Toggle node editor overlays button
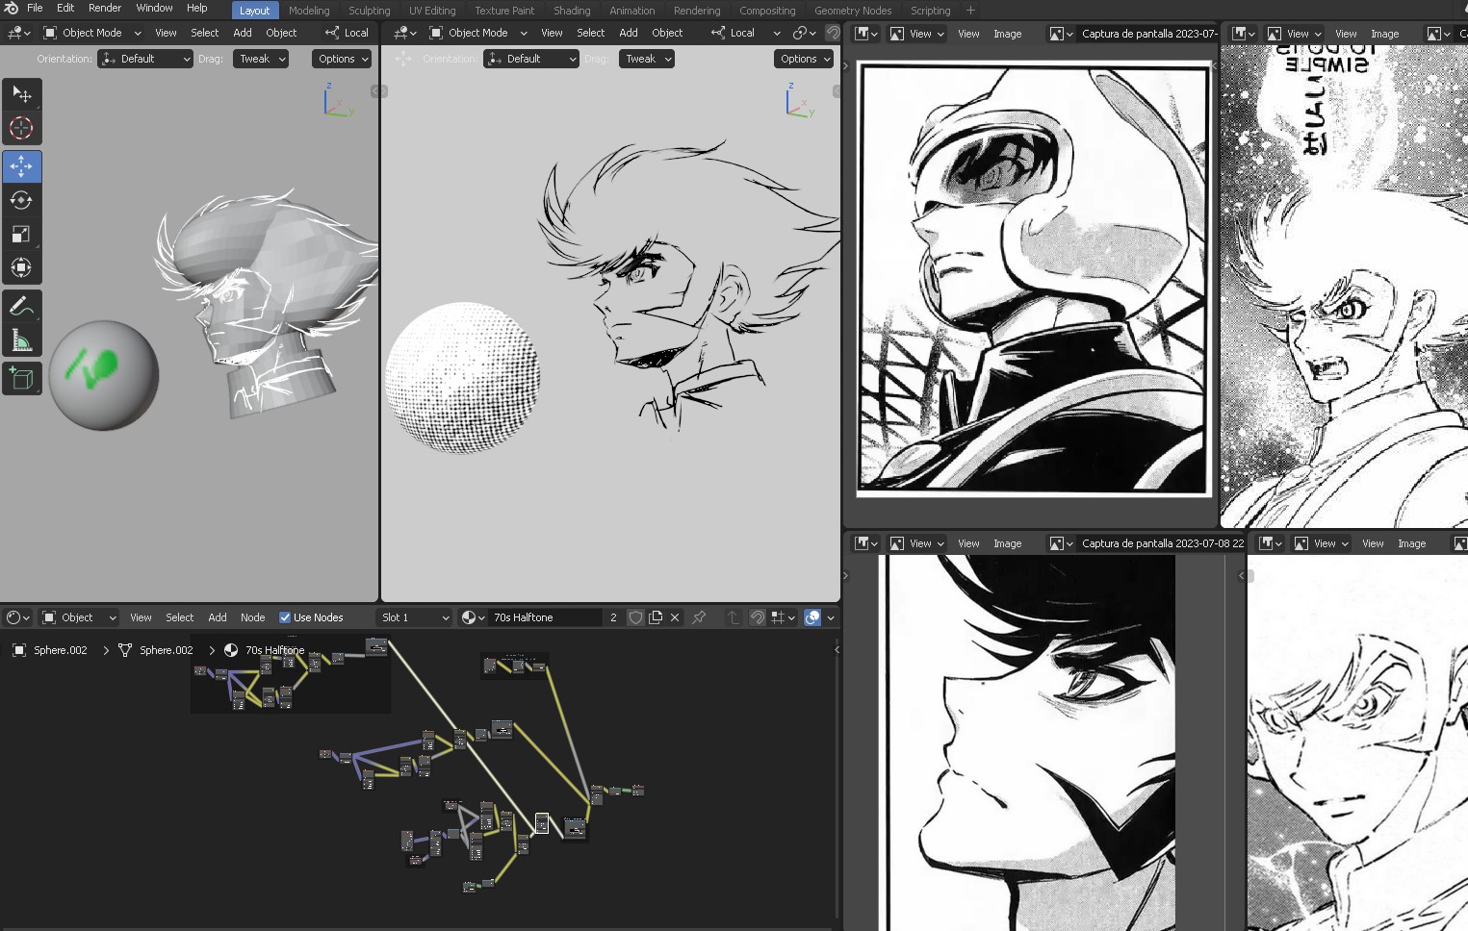 (812, 617)
